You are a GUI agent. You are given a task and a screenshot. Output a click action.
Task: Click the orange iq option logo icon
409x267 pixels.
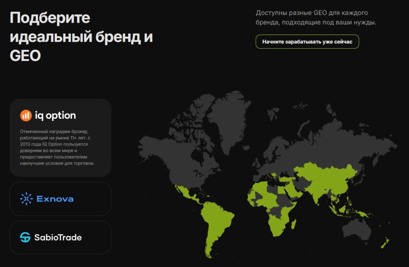click(26, 116)
